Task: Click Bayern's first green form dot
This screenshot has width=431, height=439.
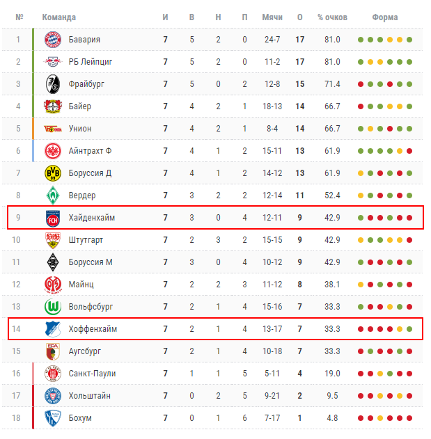Action: [361, 40]
